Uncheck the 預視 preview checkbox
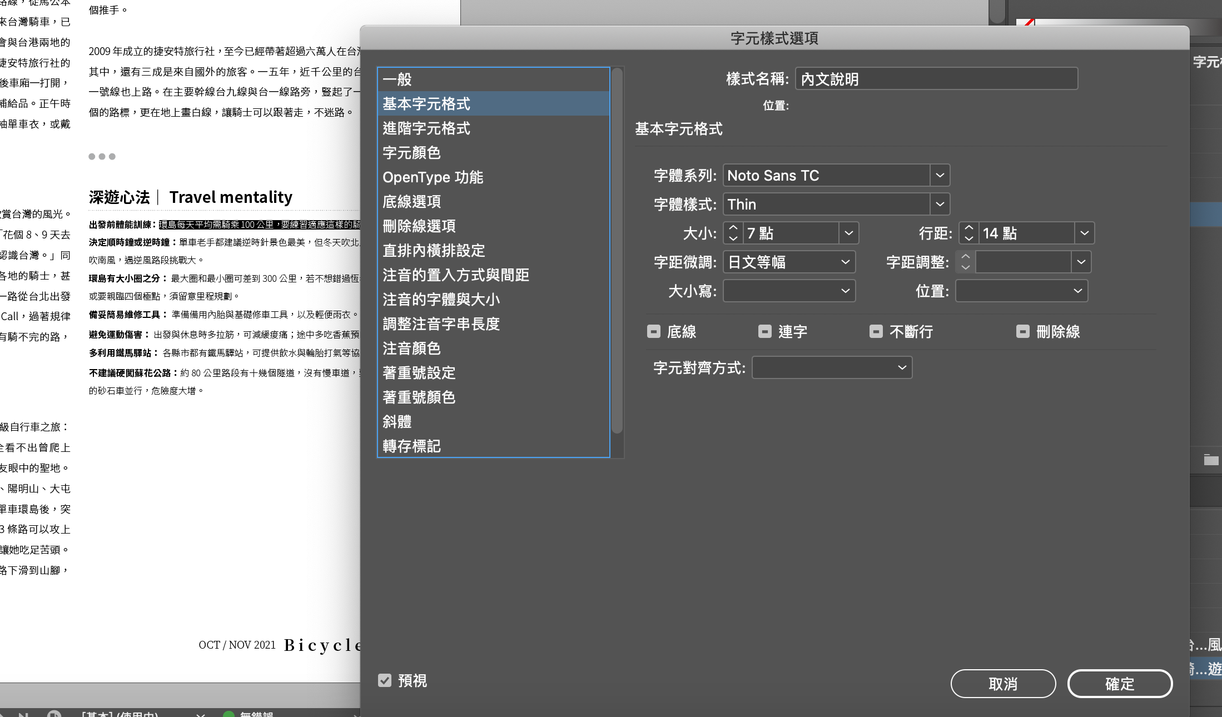The image size is (1222, 717). pos(385,680)
